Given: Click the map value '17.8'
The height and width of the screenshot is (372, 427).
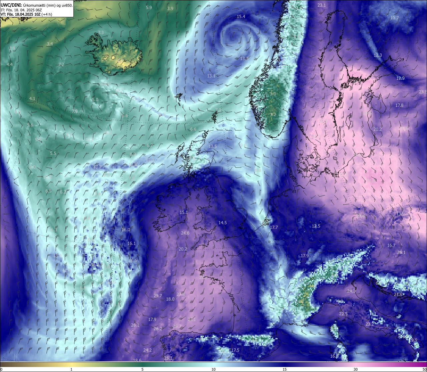Looking at the screenshot, I should pos(399,105).
